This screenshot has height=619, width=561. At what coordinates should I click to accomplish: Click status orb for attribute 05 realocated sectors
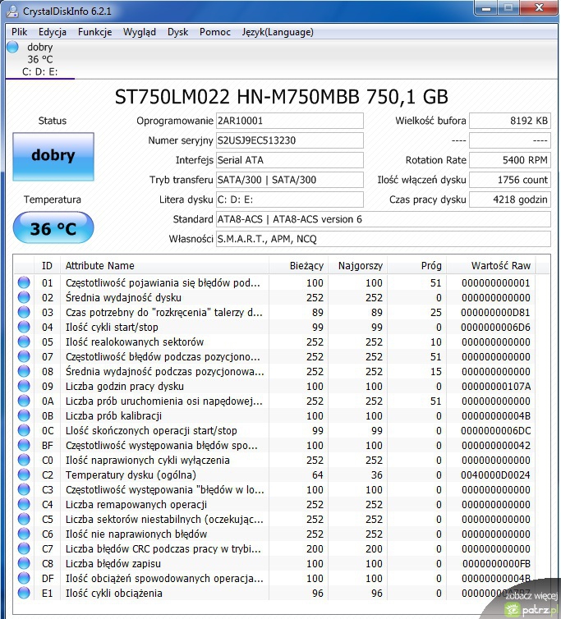pyautogui.click(x=24, y=342)
